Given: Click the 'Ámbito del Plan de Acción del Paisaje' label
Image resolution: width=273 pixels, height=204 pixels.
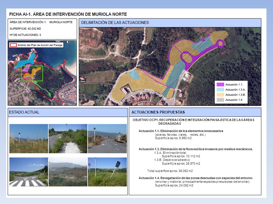Looking at the screenshot, I should click(x=40, y=45).
